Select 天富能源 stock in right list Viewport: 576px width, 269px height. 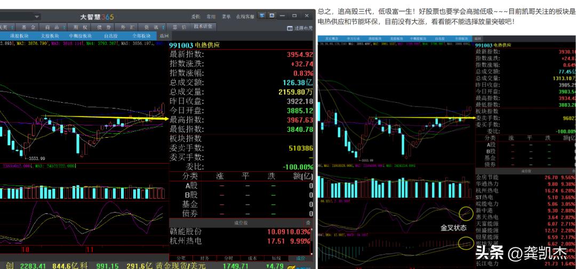pyautogui.click(x=525, y=224)
